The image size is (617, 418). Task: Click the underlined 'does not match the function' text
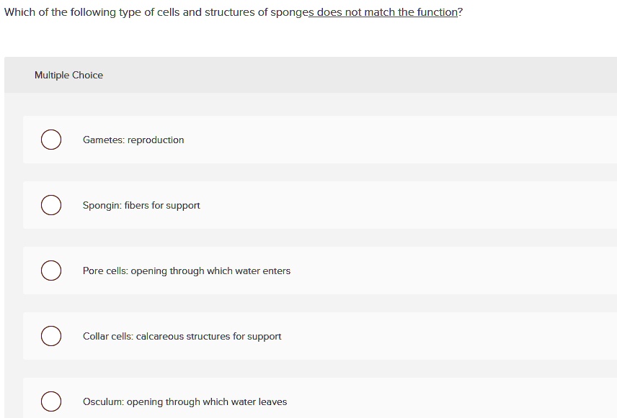click(x=386, y=12)
